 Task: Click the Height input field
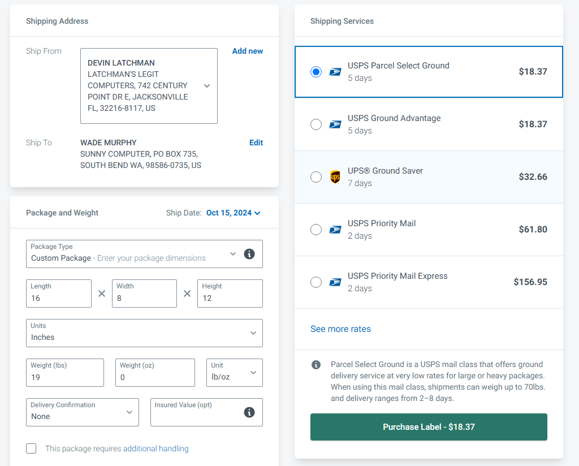point(230,294)
